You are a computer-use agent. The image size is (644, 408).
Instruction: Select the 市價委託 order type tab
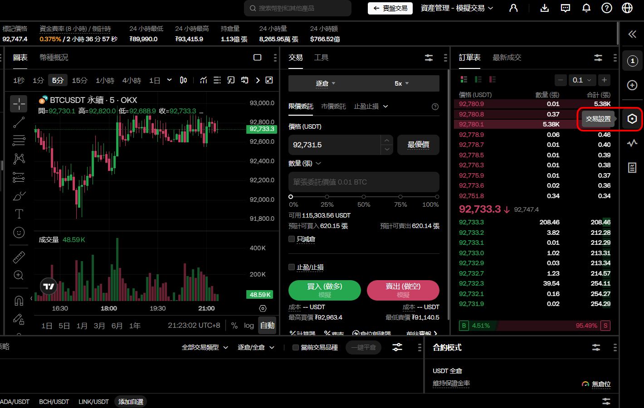click(333, 107)
